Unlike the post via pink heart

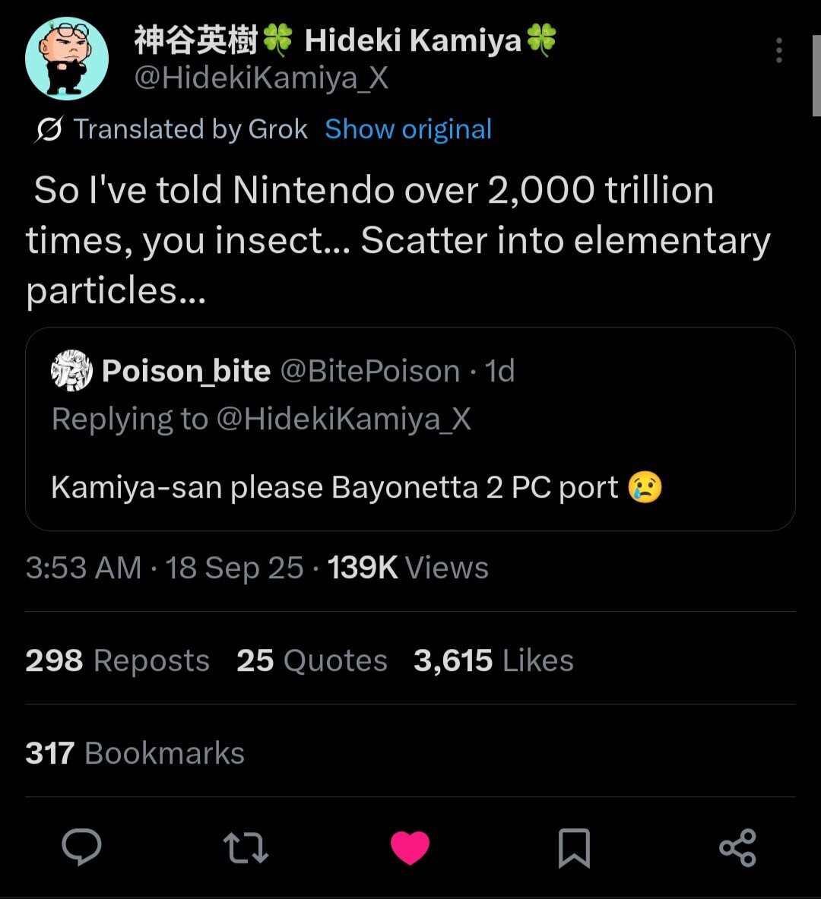tap(410, 848)
